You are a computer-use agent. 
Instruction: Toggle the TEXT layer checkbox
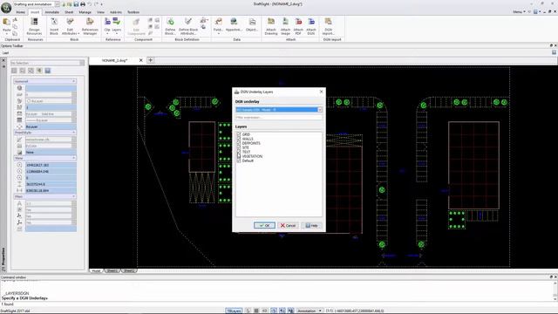pyautogui.click(x=239, y=152)
